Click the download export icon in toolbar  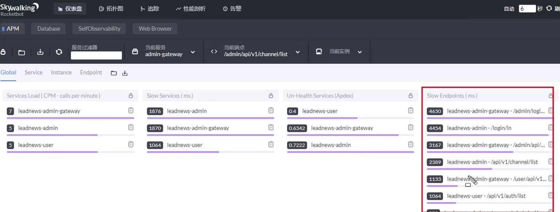(x=40, y=52)
